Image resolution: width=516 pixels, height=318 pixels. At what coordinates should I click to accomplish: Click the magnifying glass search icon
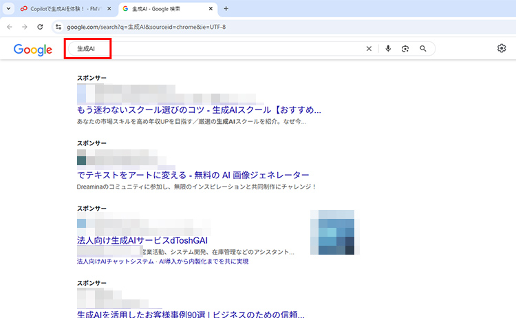[422, 49]
